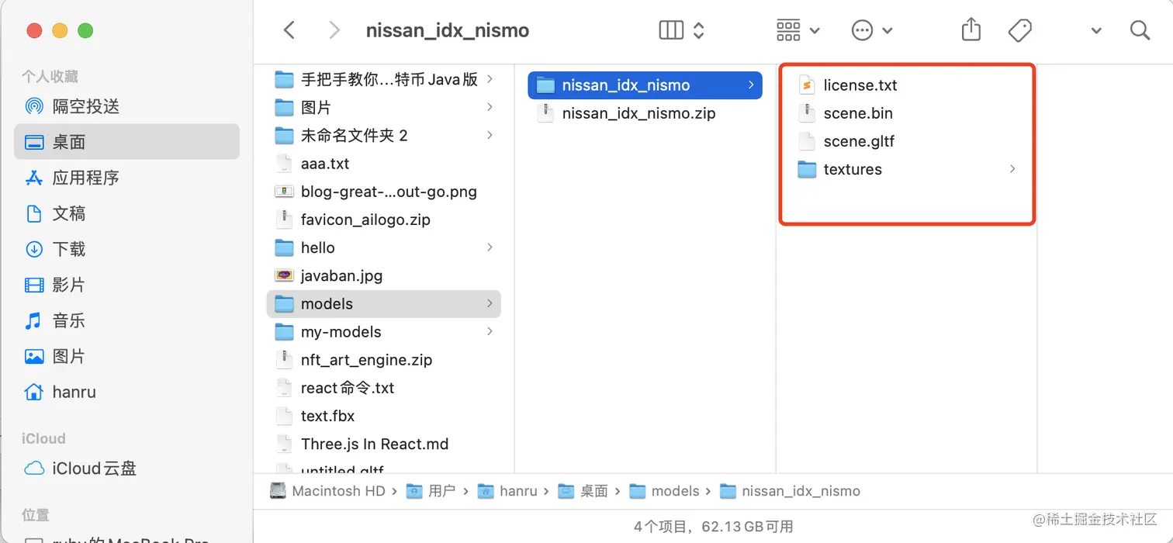Click the Search magnifier icon
Screen dimensions: 1173x543
[1140, 30]
